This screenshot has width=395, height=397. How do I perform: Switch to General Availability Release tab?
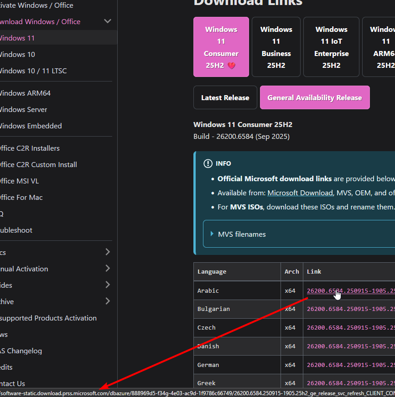315,98
